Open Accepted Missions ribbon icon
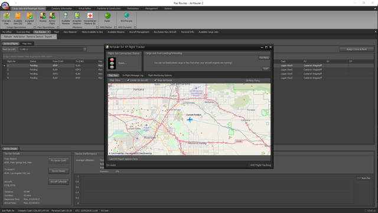Image resolution: width=378 pixels, height=213 pixels. pos(77,18)
